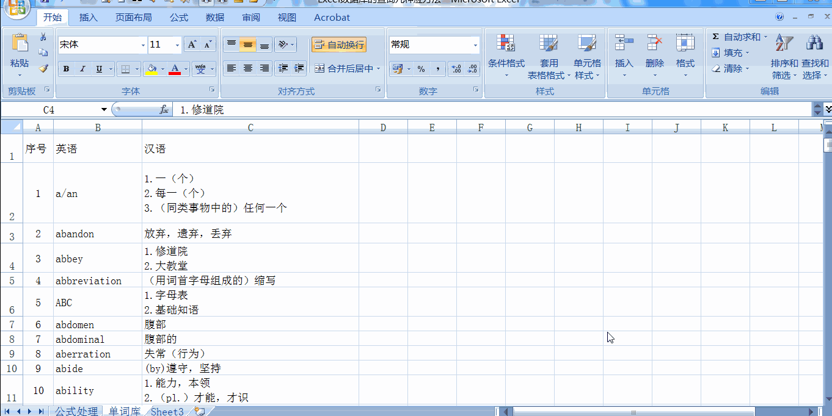Decrease font size with small A icon
Image resolution: width=832 pixels, height=416 pixels.
[208, 45]
